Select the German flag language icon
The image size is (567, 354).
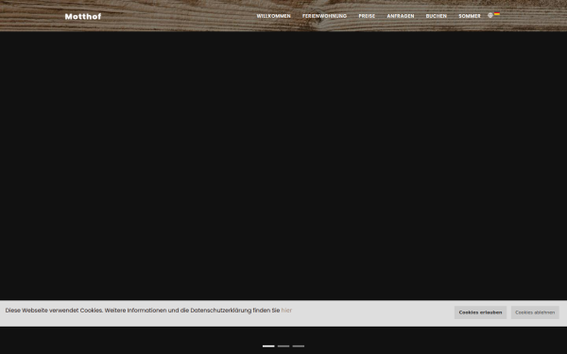coord(497,14)
